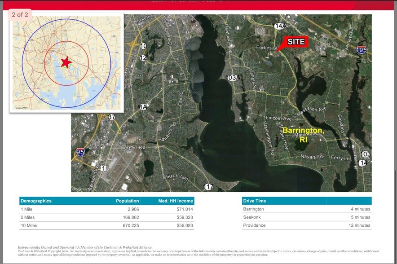The height and width of the screenshot is (264, 397).
Task: Click the Interstate 95 highway shield
Action: (x=80, y=152)
